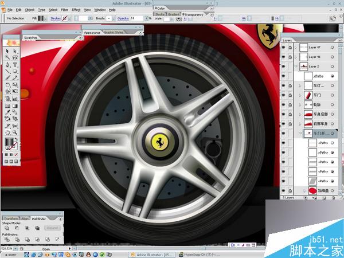Expand the 车门 sublayer
This screenshot has width=344, height=258.
(300, 95)
